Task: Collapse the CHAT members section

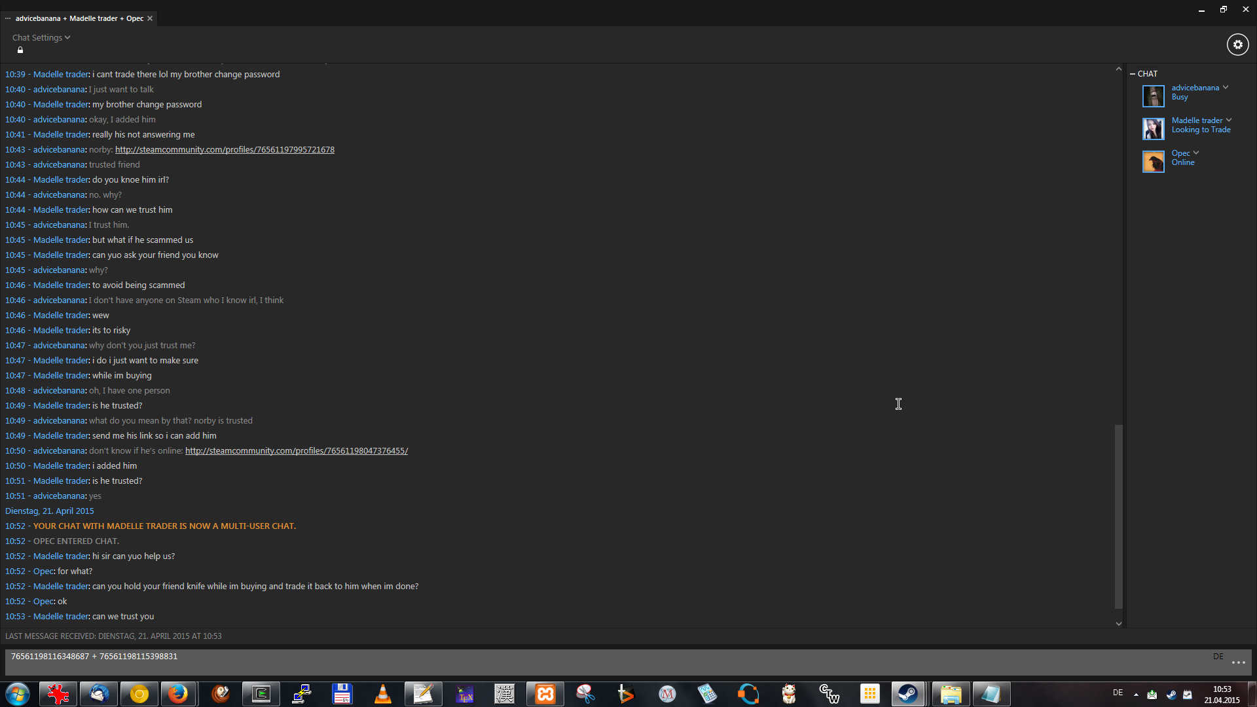Action: tap(1133, 74)
